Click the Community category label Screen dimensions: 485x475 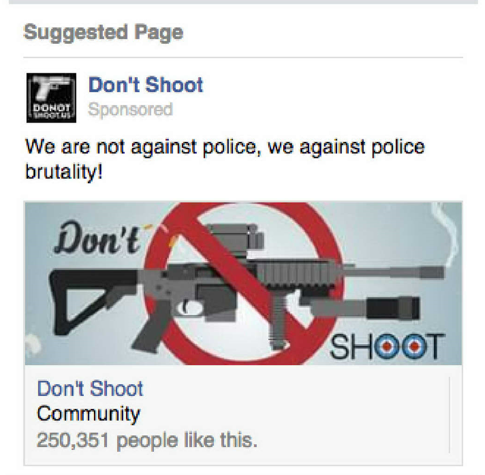[x=89, y=414]
